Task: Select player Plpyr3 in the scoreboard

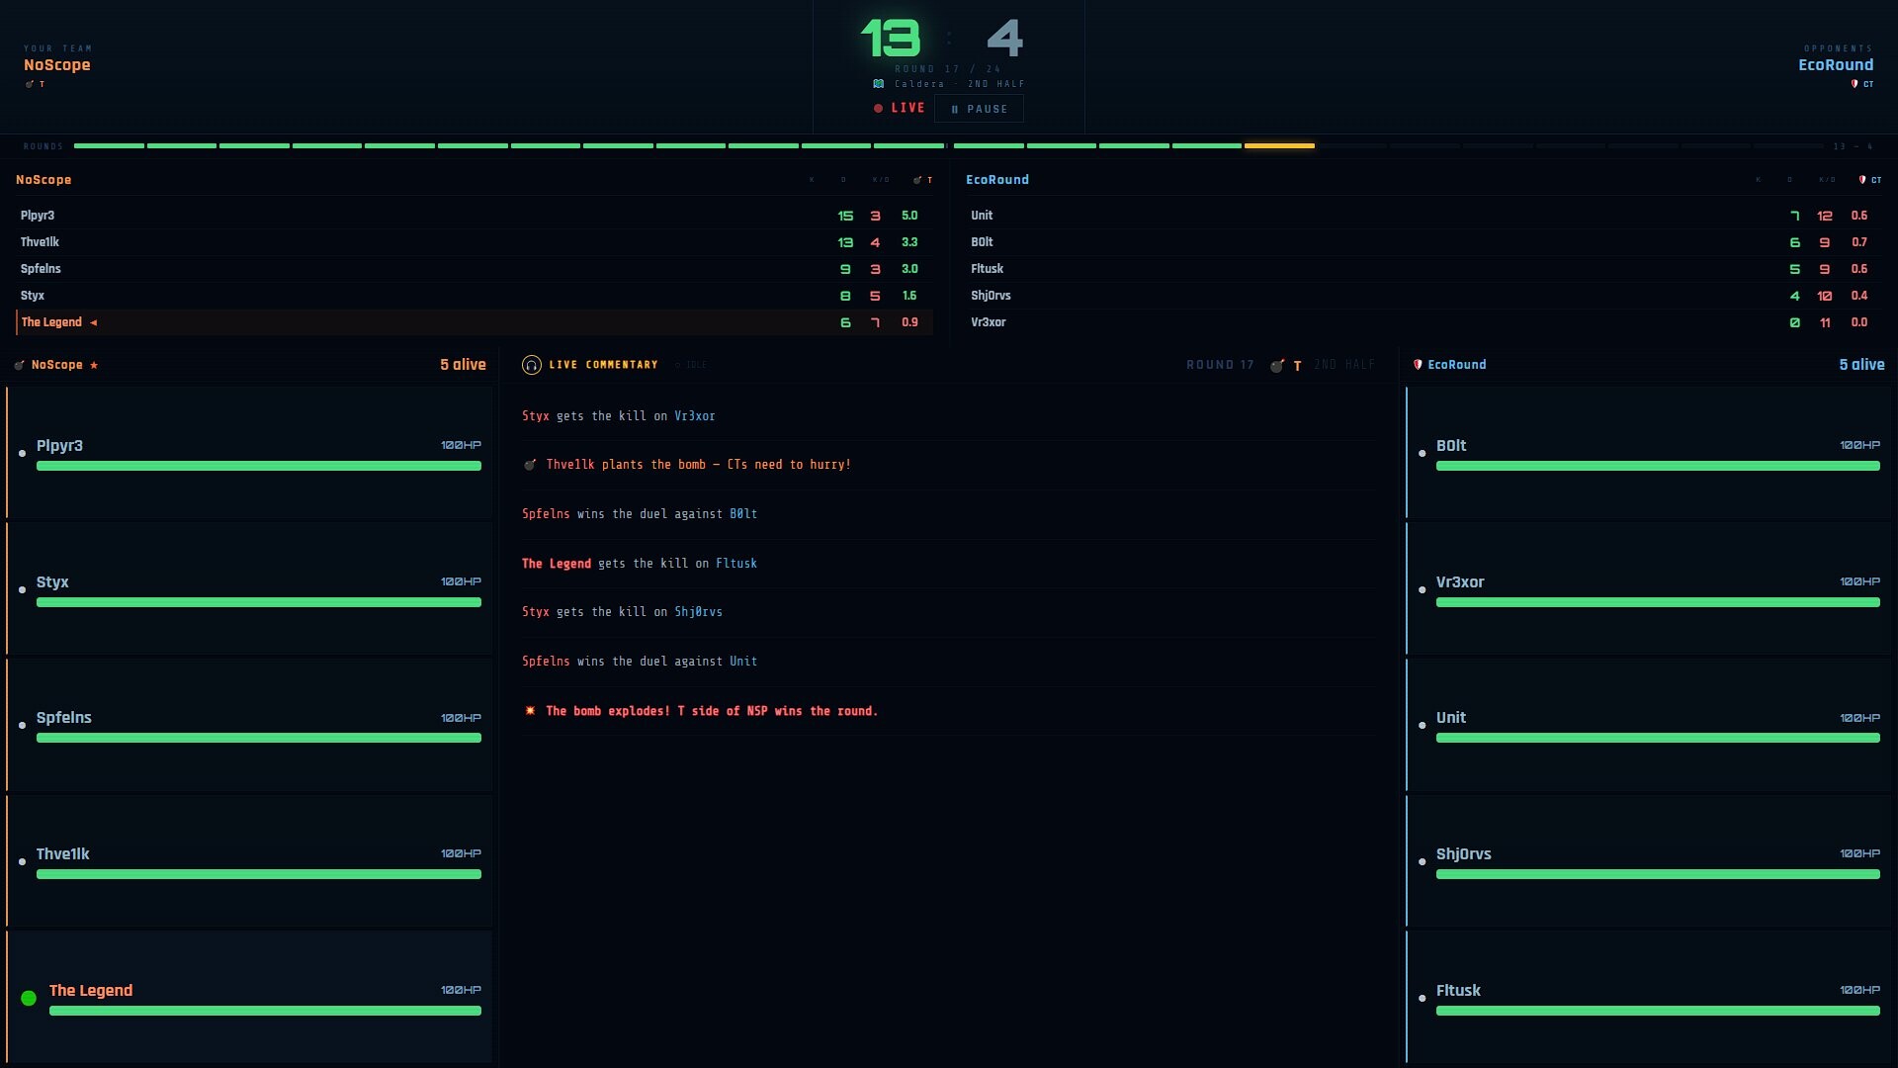Action: [38, 216]
